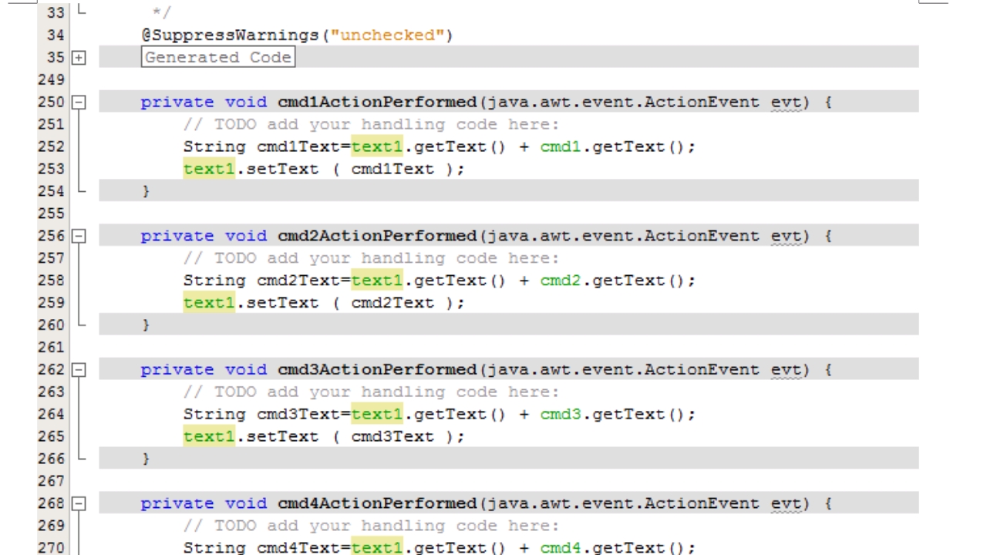This screenshot has width=987, height=555.
Task: Click the green cmd3 identifier on line 264
Action: (x=561, y=415)
